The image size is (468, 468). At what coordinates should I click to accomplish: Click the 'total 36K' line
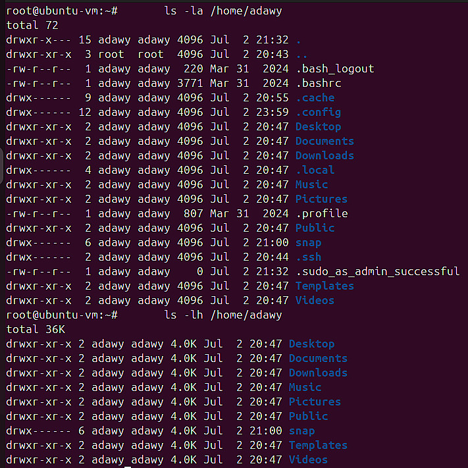click(x=36, y=330)
